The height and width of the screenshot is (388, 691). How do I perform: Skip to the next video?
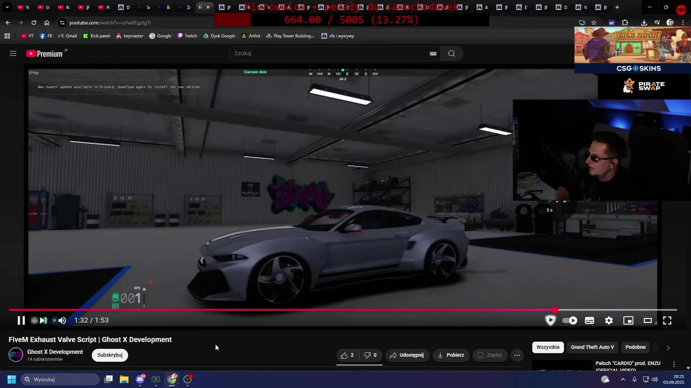43,320
